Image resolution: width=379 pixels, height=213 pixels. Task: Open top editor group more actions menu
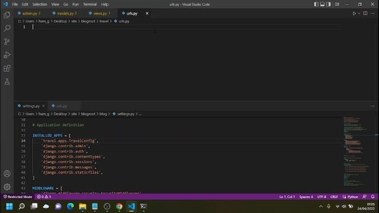372,13
